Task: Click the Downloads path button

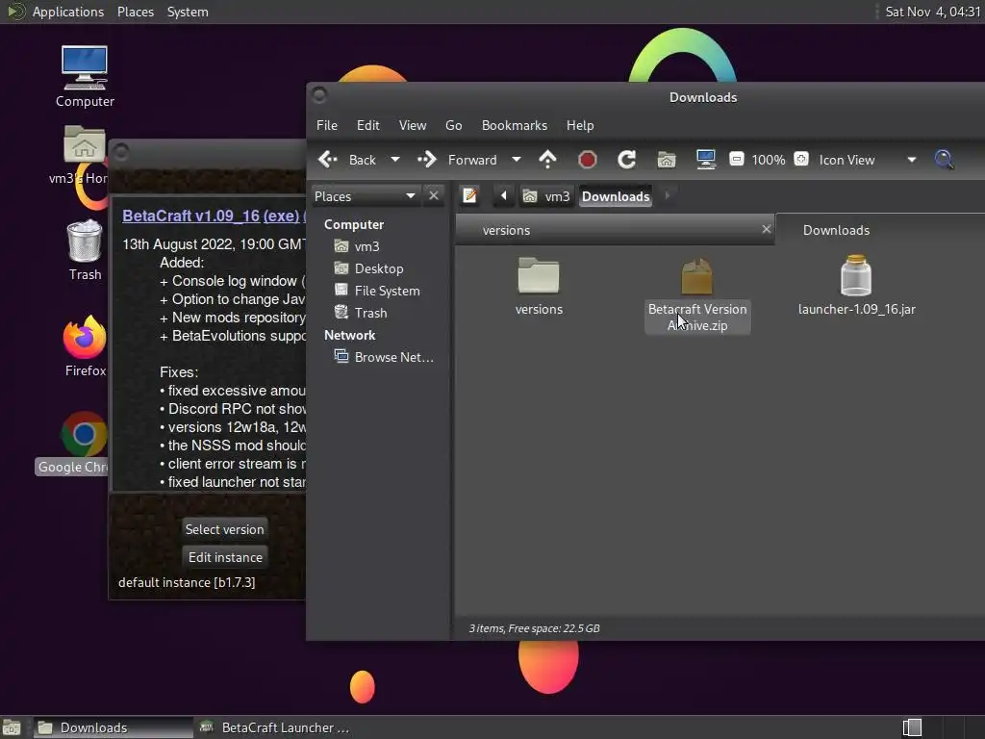Action: tap(616, 196)
